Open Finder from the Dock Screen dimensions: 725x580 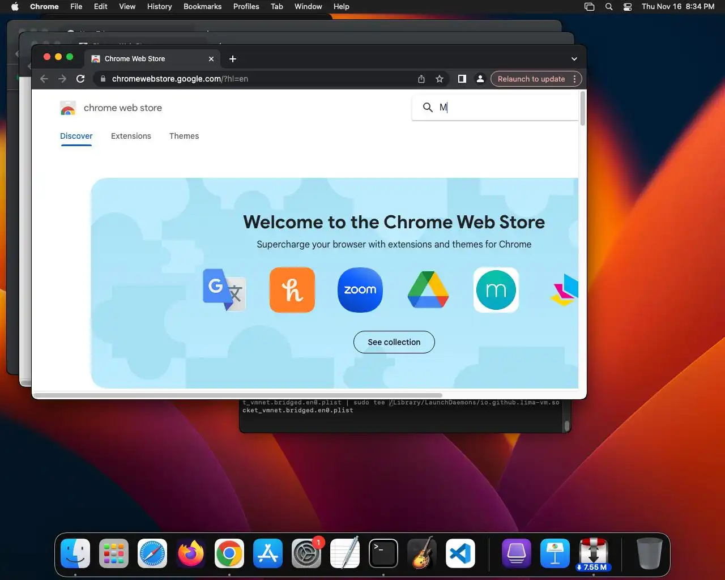coord(75,553)
